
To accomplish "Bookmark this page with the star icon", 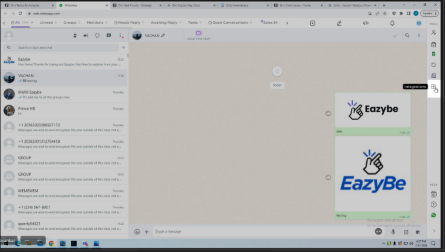I will point(384,13).
